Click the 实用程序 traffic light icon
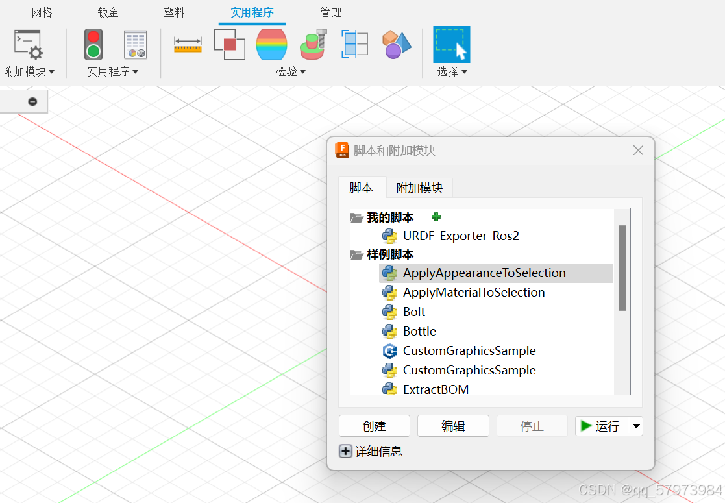Screen dimensions: 725x503 pyautogui.click(x=93, y=44)
